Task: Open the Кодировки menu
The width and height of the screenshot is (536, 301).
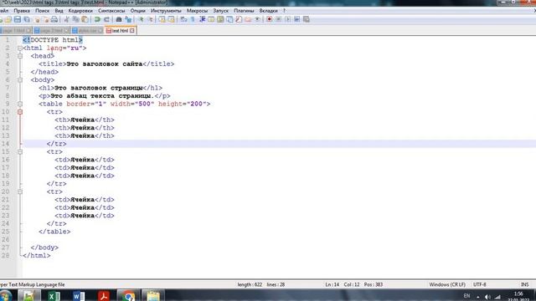Action: click(80, 11)
